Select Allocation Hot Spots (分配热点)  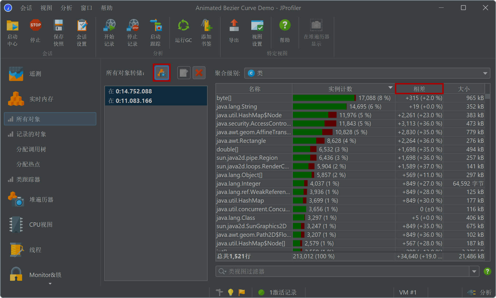tap(50, 164)
